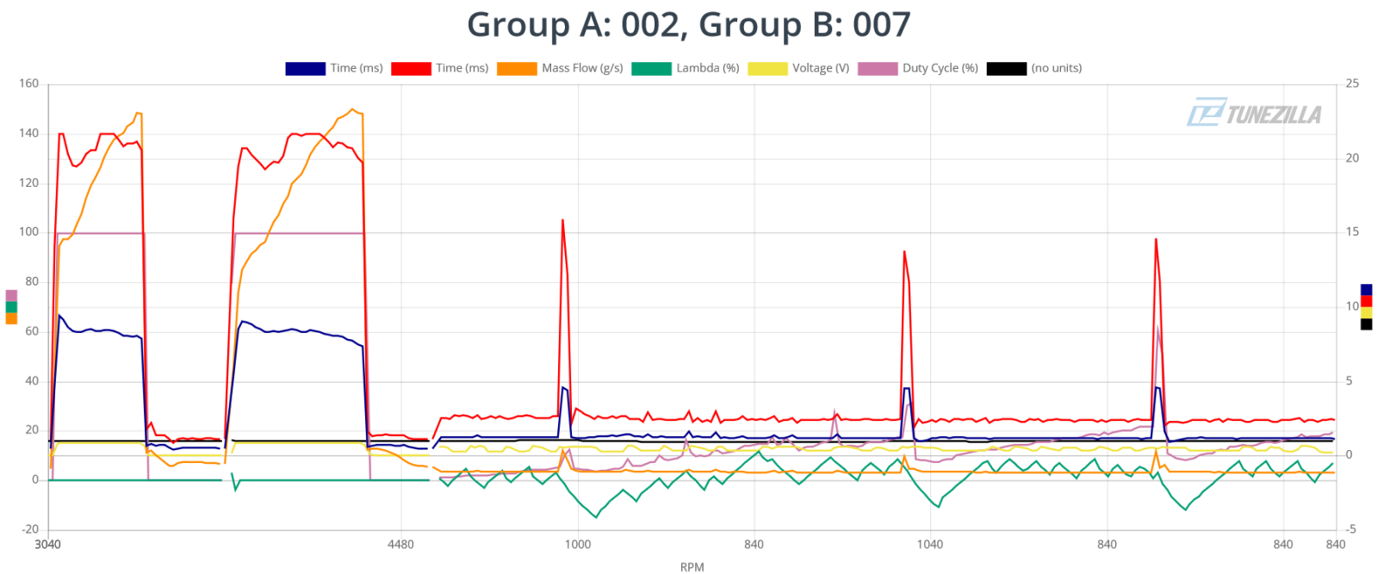Hide the Duty Cycle (%) series label
This screenshot has width=1378, height=574.
point(940,69)
